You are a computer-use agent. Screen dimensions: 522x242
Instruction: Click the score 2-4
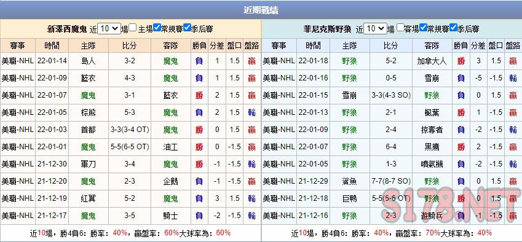tap(391, 130)
